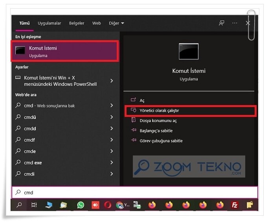Open the three-dots options menu

click(235, 23)
